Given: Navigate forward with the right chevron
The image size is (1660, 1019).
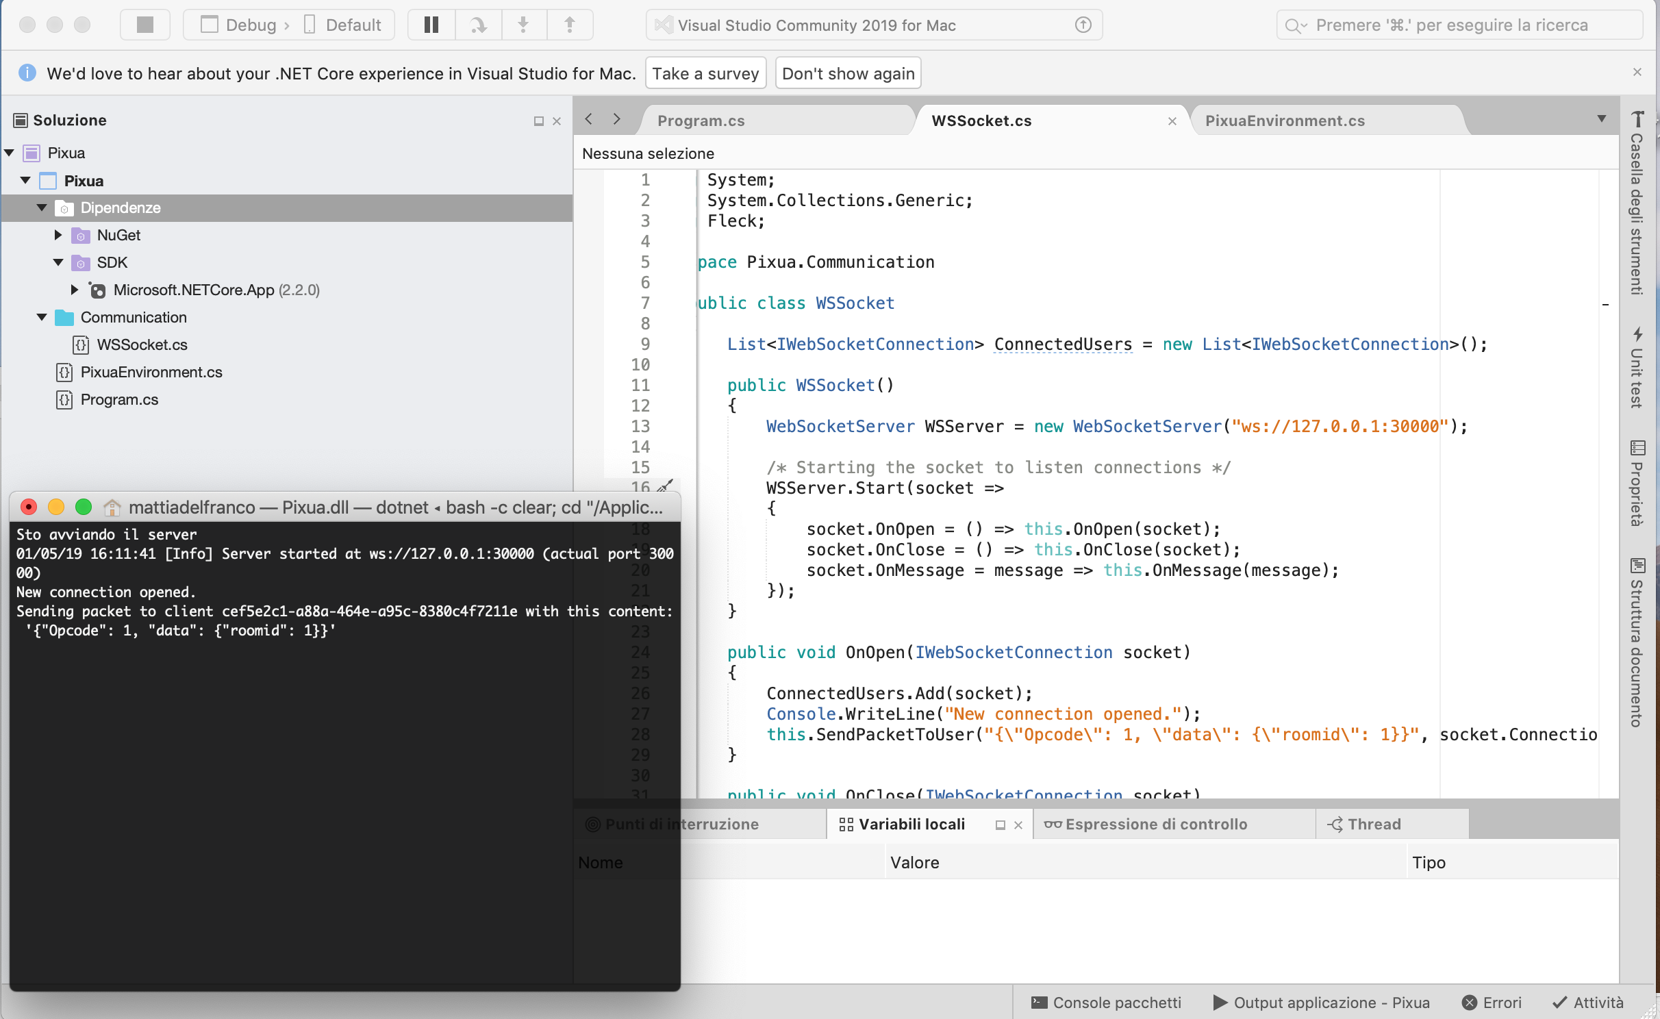Looking at the screenshot, I should coord(617,119).
